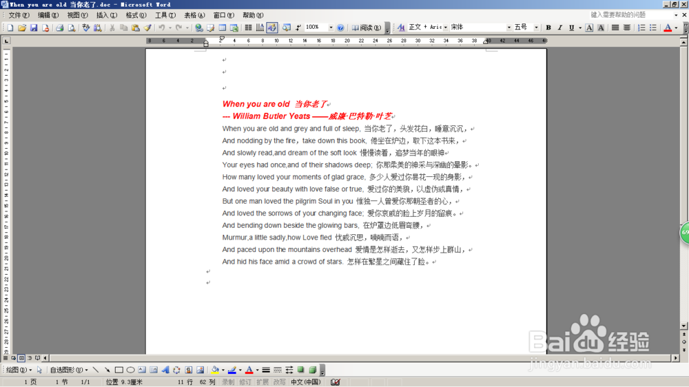Toggle Drawing toolbar button

pos(272,28)
